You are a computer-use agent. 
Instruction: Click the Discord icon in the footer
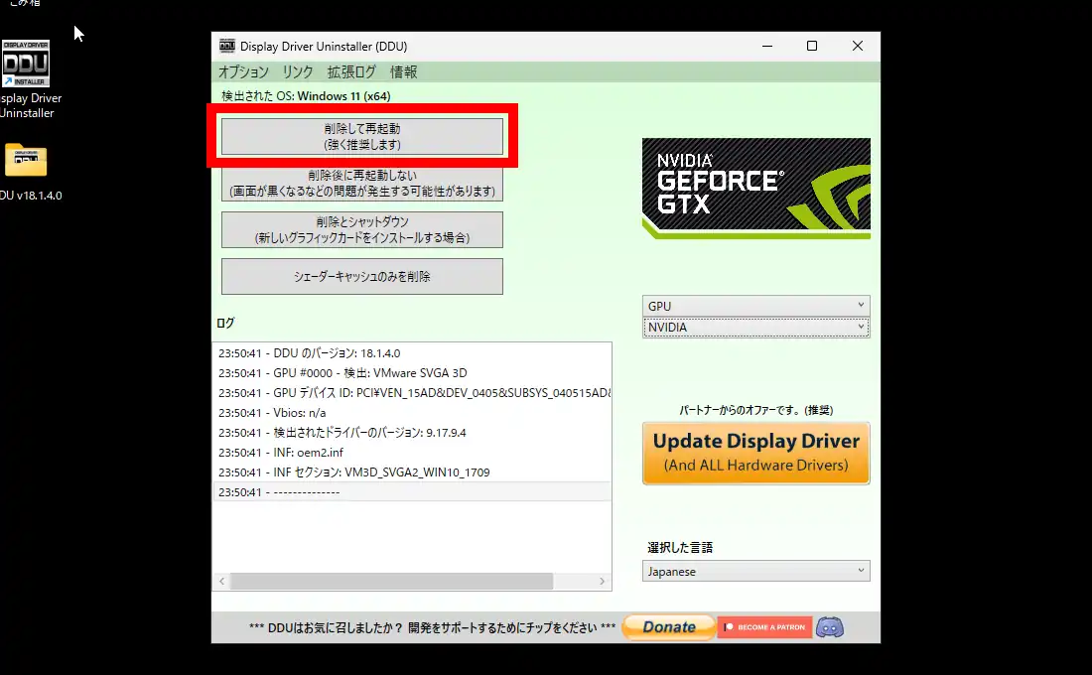pyautogui.click(x=829, y=627)
